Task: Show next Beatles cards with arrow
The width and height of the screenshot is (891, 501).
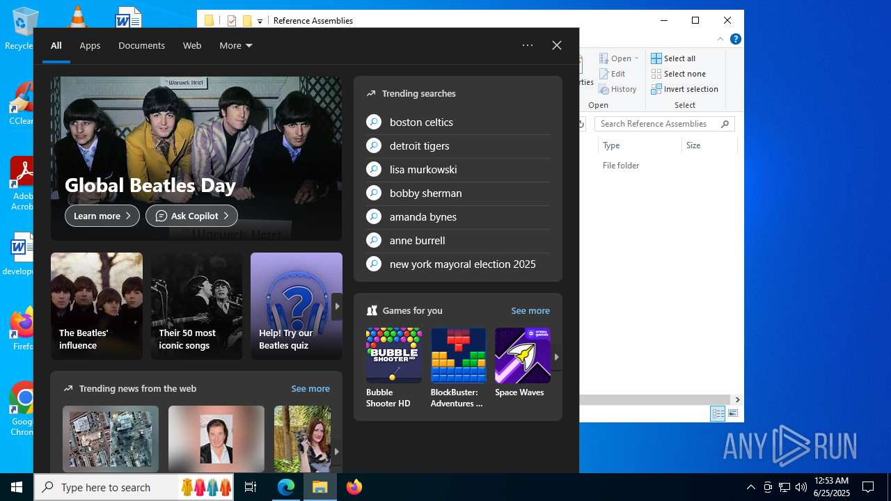Action: 337,306
